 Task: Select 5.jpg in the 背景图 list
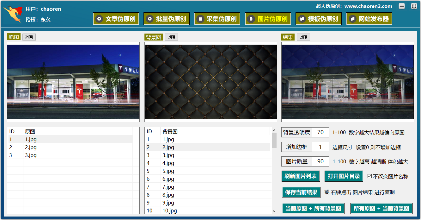click(208, 171)
